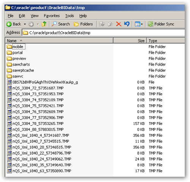Click the red Delete X icon

pyautogui.click(x=119, y=24)
